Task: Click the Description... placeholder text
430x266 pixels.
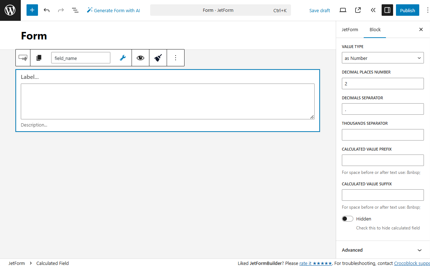Action: pyautogui.click(x=34, y=125)
